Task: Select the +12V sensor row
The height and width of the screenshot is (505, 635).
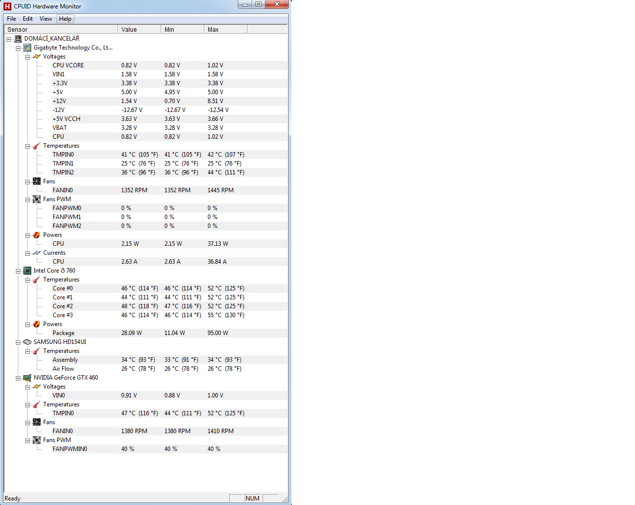Action: click(170, 101)
